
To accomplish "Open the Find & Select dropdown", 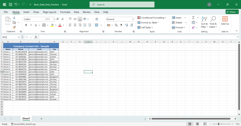I will pos(213,22).
